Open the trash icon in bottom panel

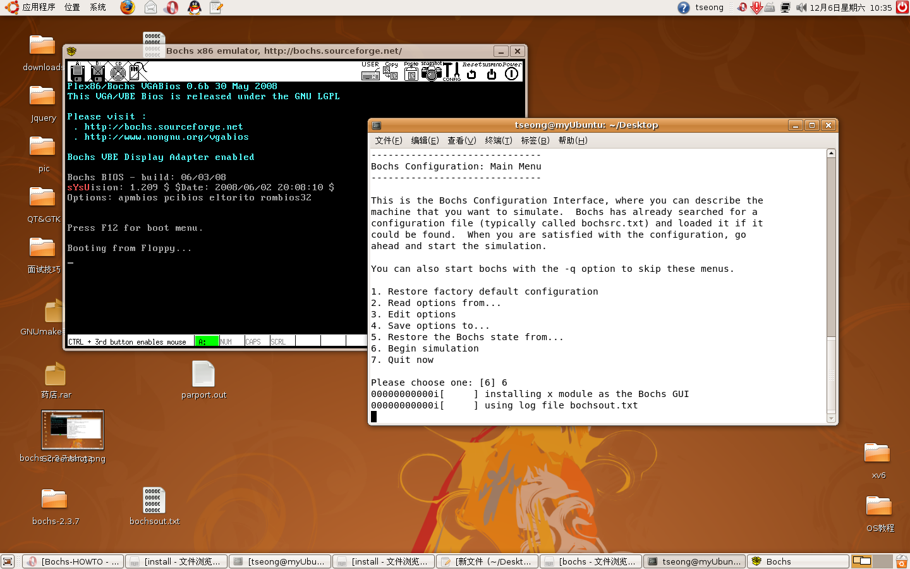[902, 561]
